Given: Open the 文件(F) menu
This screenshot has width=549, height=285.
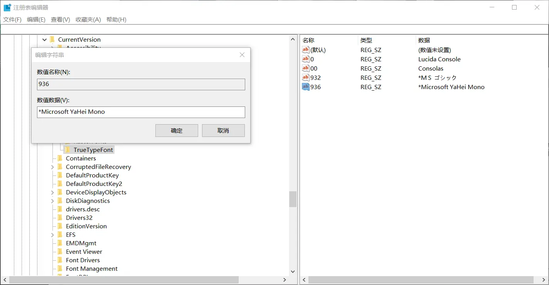Looking at the screenshot, I should click(x=12, y=19).
